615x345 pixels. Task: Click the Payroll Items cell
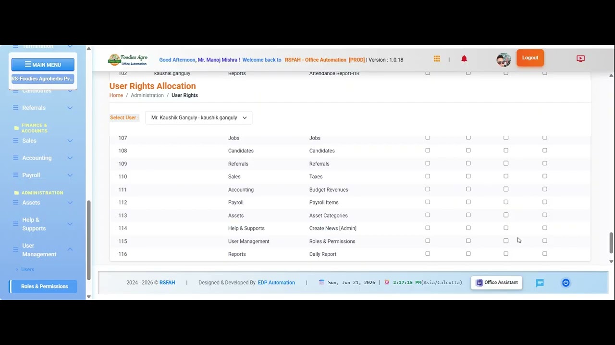(x=324, y=203)
